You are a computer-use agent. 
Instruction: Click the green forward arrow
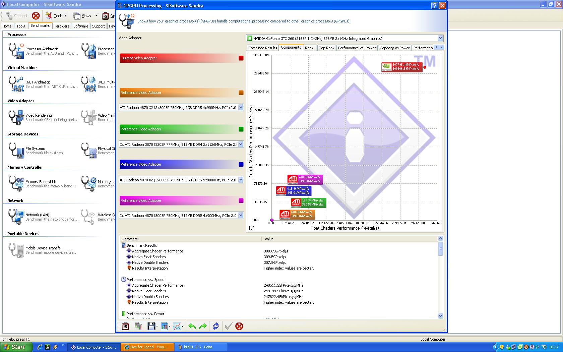[203, 326]
